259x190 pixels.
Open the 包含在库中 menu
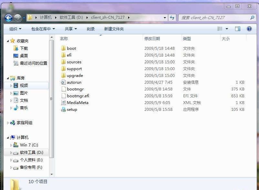click(x=43, y=29)
